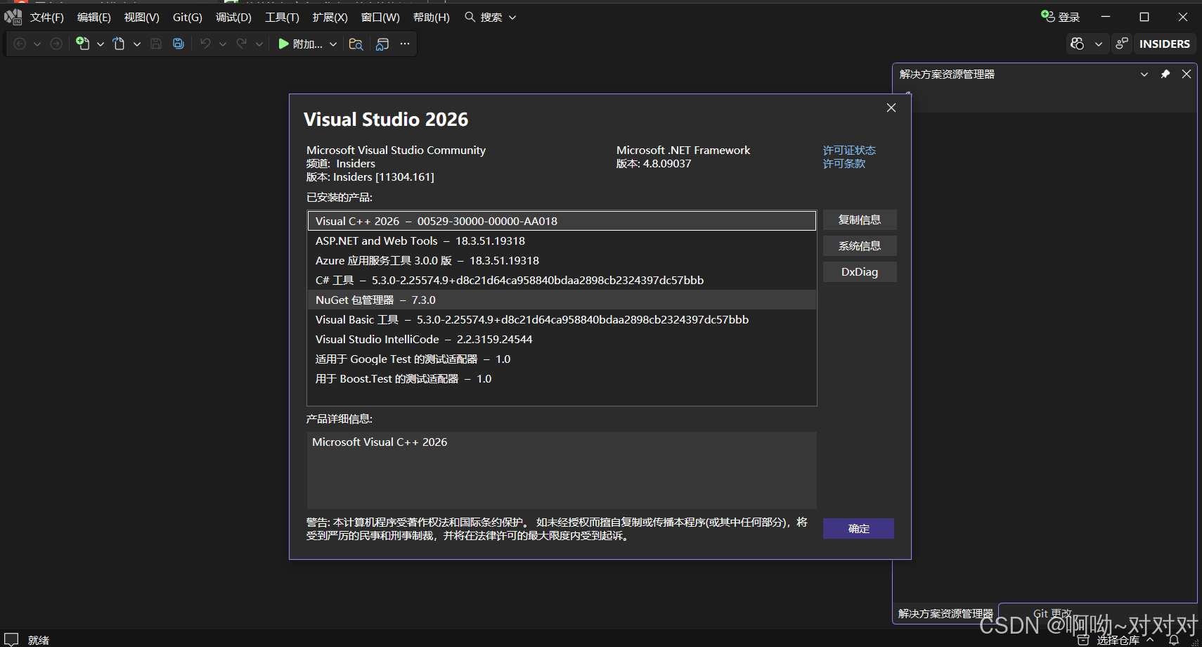
Task: Click the status bar 就绪 window icon
Action: coord(11,639)
